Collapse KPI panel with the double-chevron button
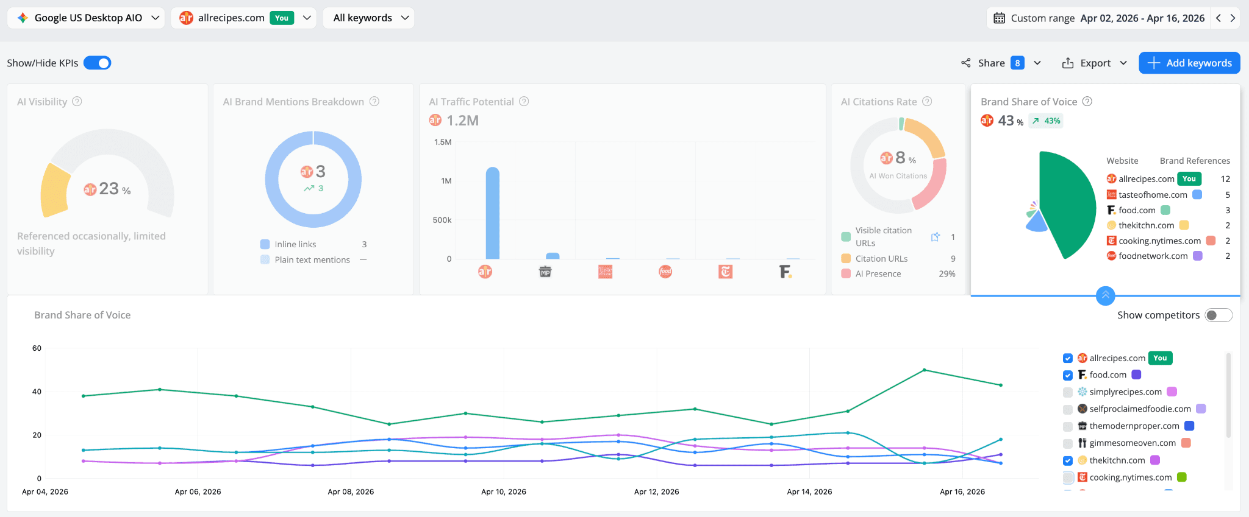The image size is (1249, 517). coord(1105,295)
